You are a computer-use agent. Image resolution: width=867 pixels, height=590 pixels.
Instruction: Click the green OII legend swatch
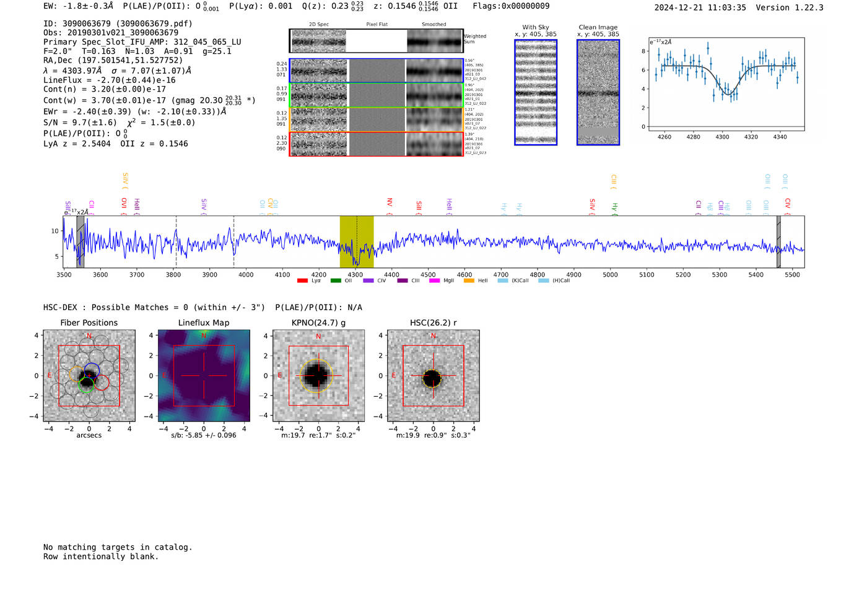(336, 281)
